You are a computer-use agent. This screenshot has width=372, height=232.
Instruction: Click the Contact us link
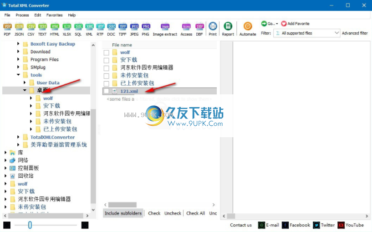(x=241, y=225)
